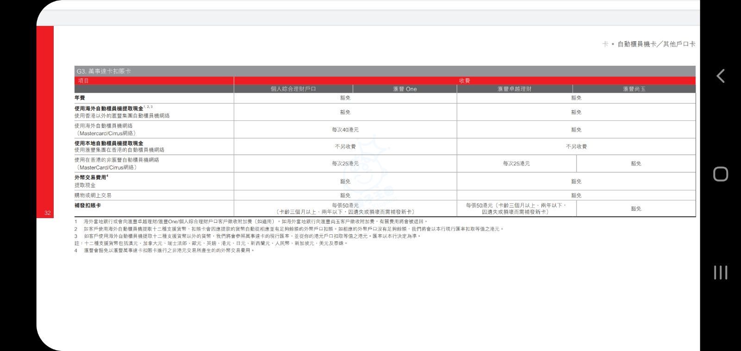Viewport: 741px width, 351px height.
Task: Tap the Android back arrow
Action: pos(721,76)
